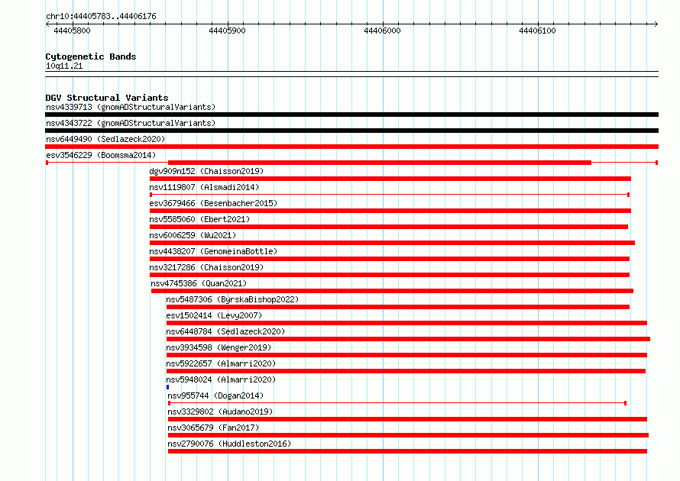
Task: Click the nsv4339713 gnomADStructuralVariants label
Action: 131,107
